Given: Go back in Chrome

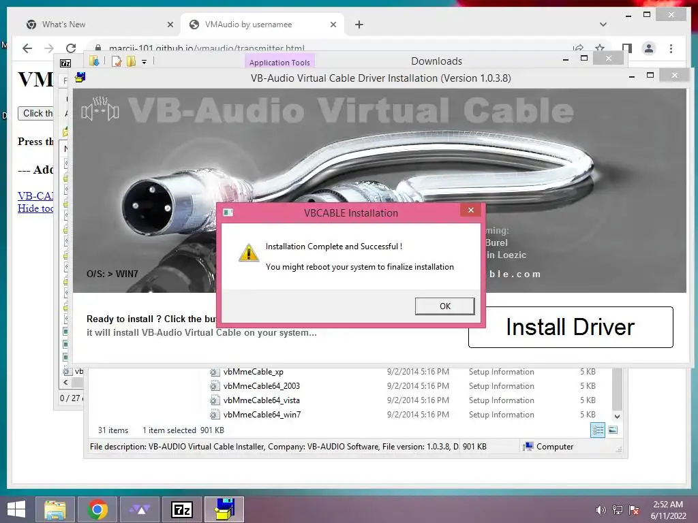Looking at the screenshot, I should pos(27,48).
